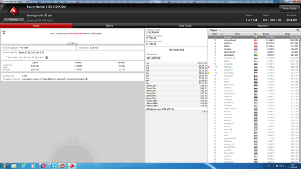Click the taskbar clock
The image size is (301, 169).
pyautogui.click(x=292, y=166)
